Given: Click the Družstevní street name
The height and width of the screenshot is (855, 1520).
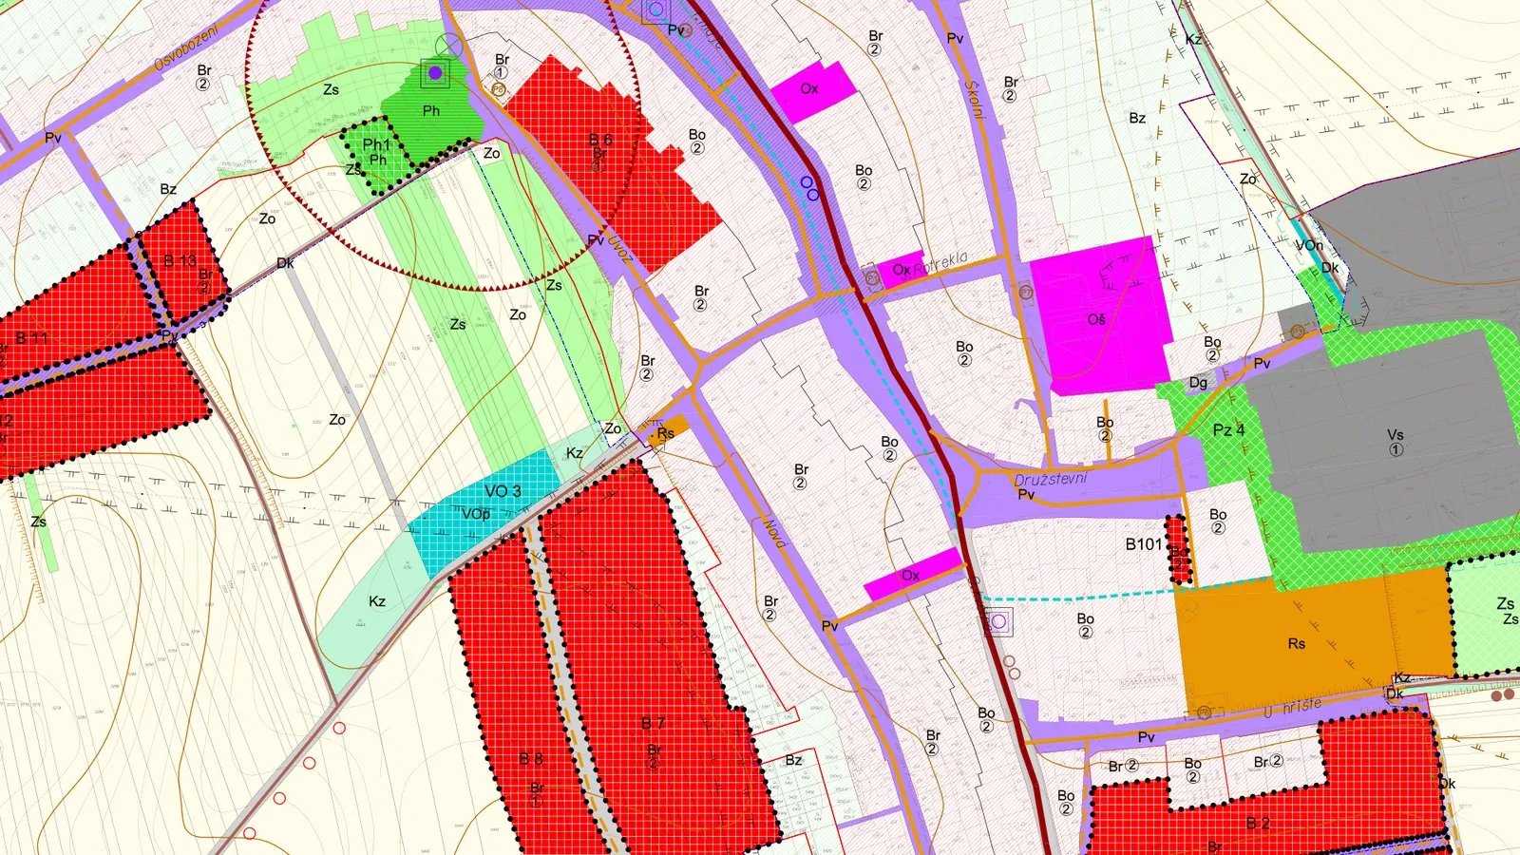Looking at the screenshot, I should (1050, 479).
